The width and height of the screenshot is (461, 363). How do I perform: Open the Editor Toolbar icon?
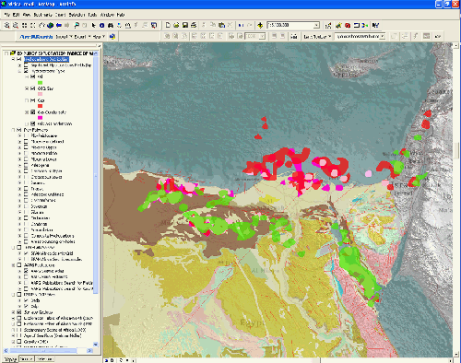click(328, 26)
